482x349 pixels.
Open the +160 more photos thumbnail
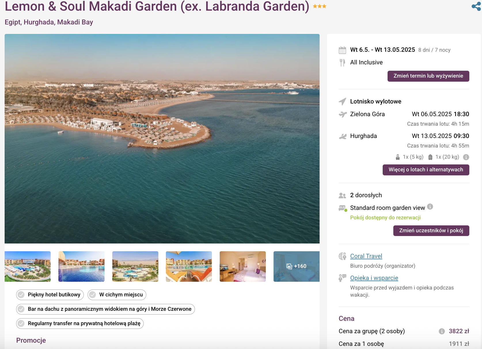296,266
